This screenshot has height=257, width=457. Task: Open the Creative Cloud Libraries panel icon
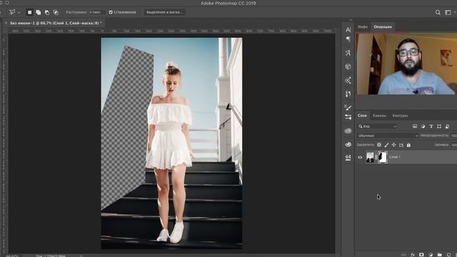coord(348,131)
